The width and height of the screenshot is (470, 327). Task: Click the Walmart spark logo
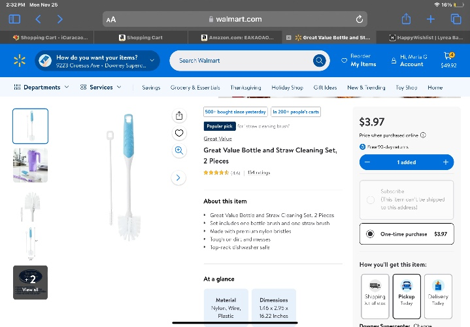(20, 61)
